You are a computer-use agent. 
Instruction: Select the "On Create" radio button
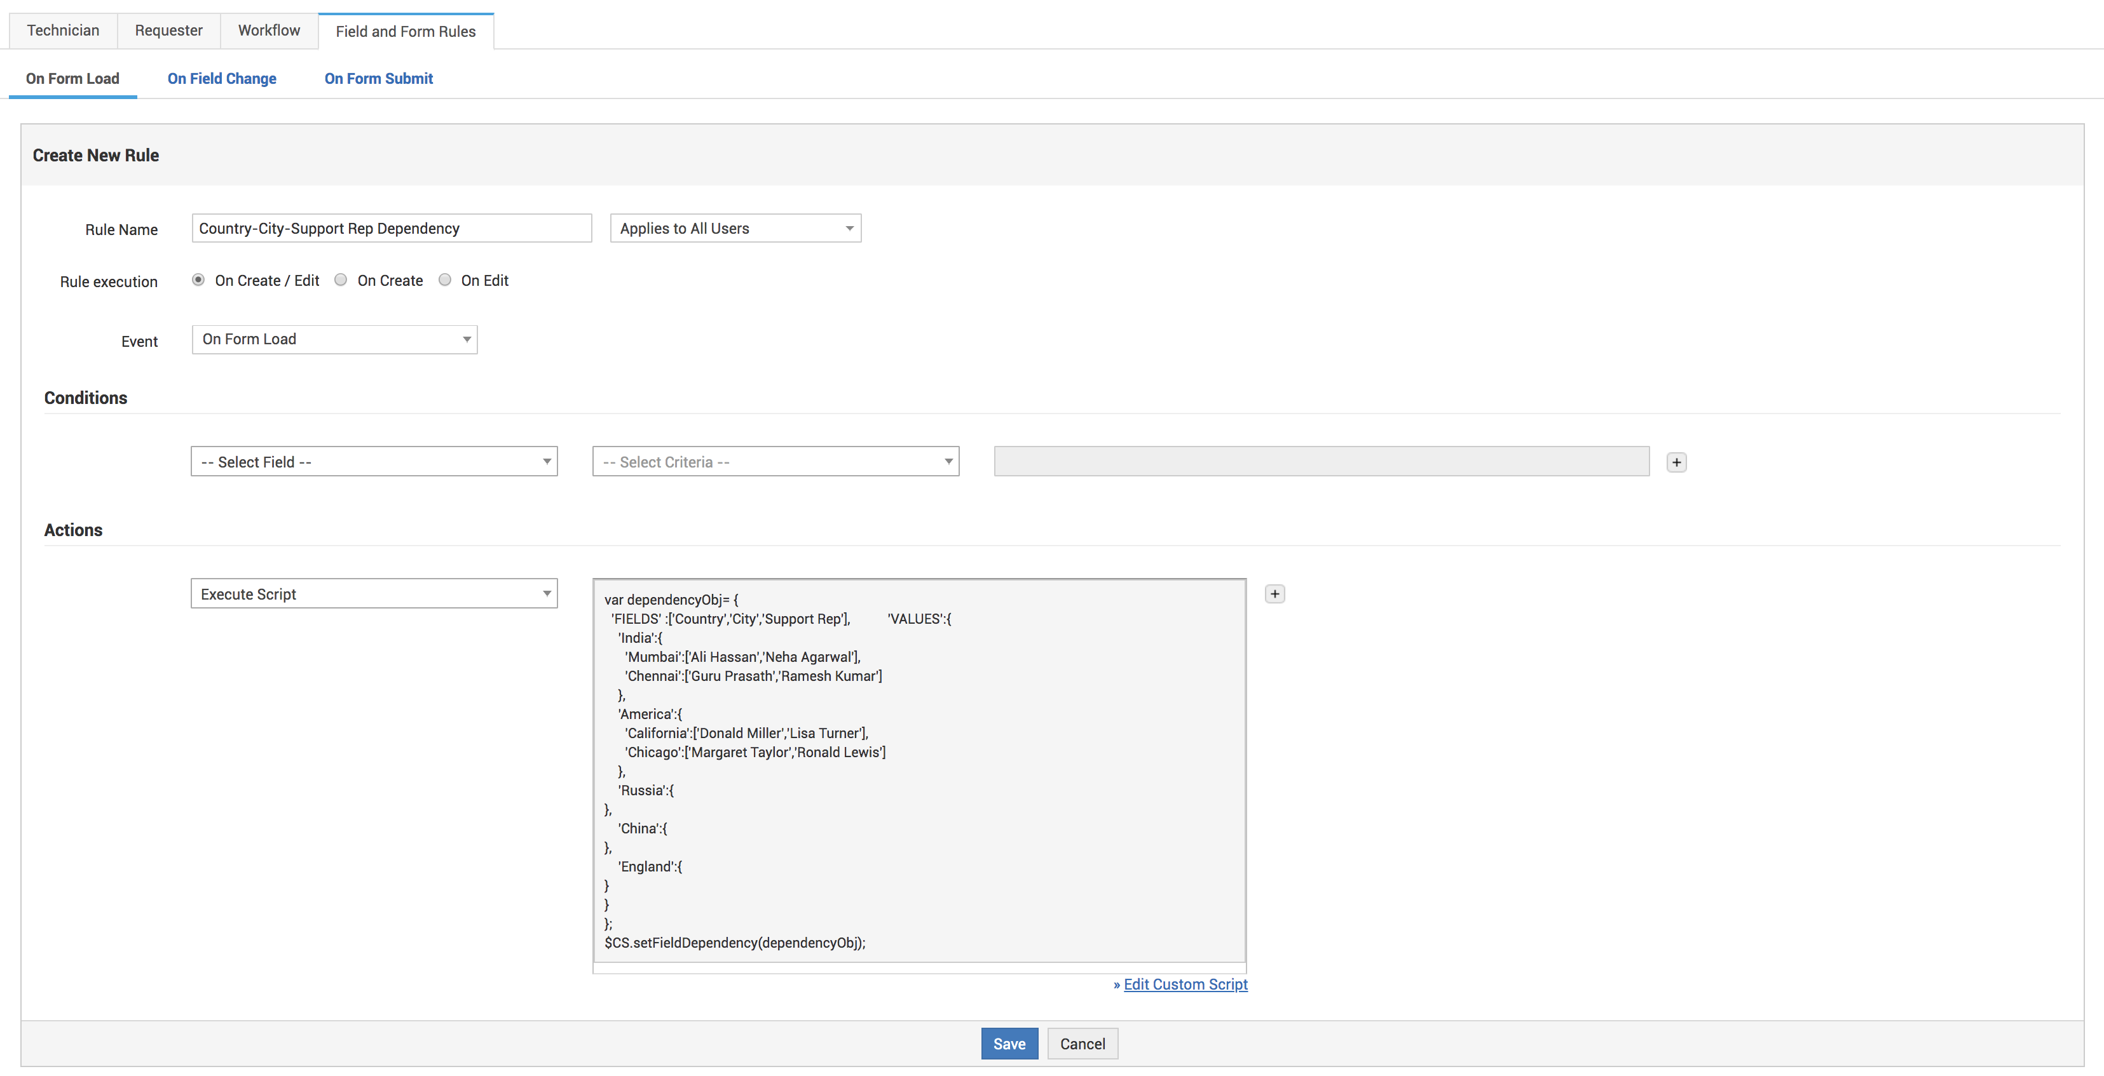click(x=341, y=280)
